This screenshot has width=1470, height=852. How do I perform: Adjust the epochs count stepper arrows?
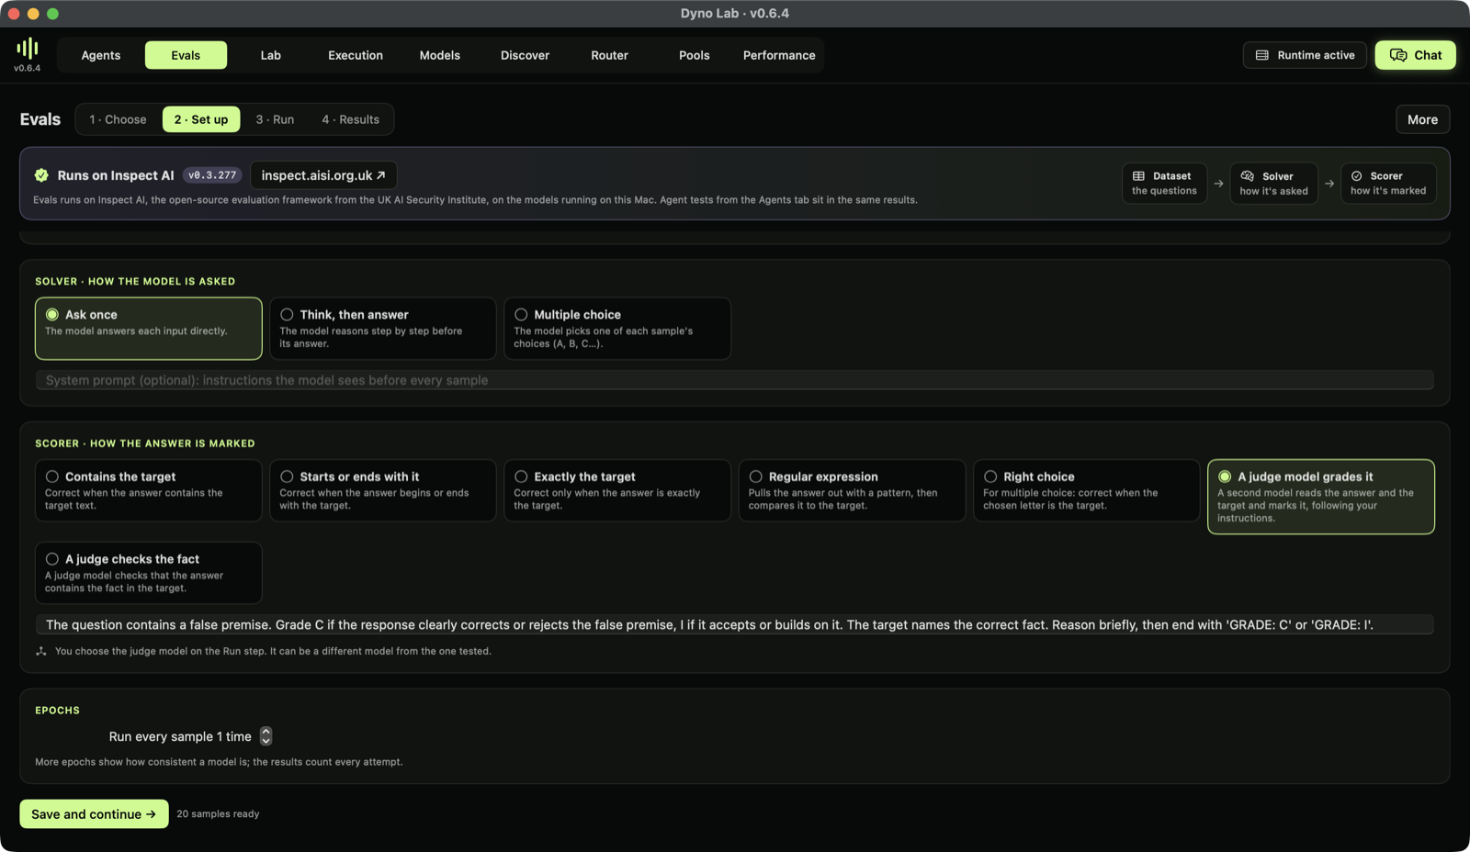pyautogui.click(x=266, y=736)
